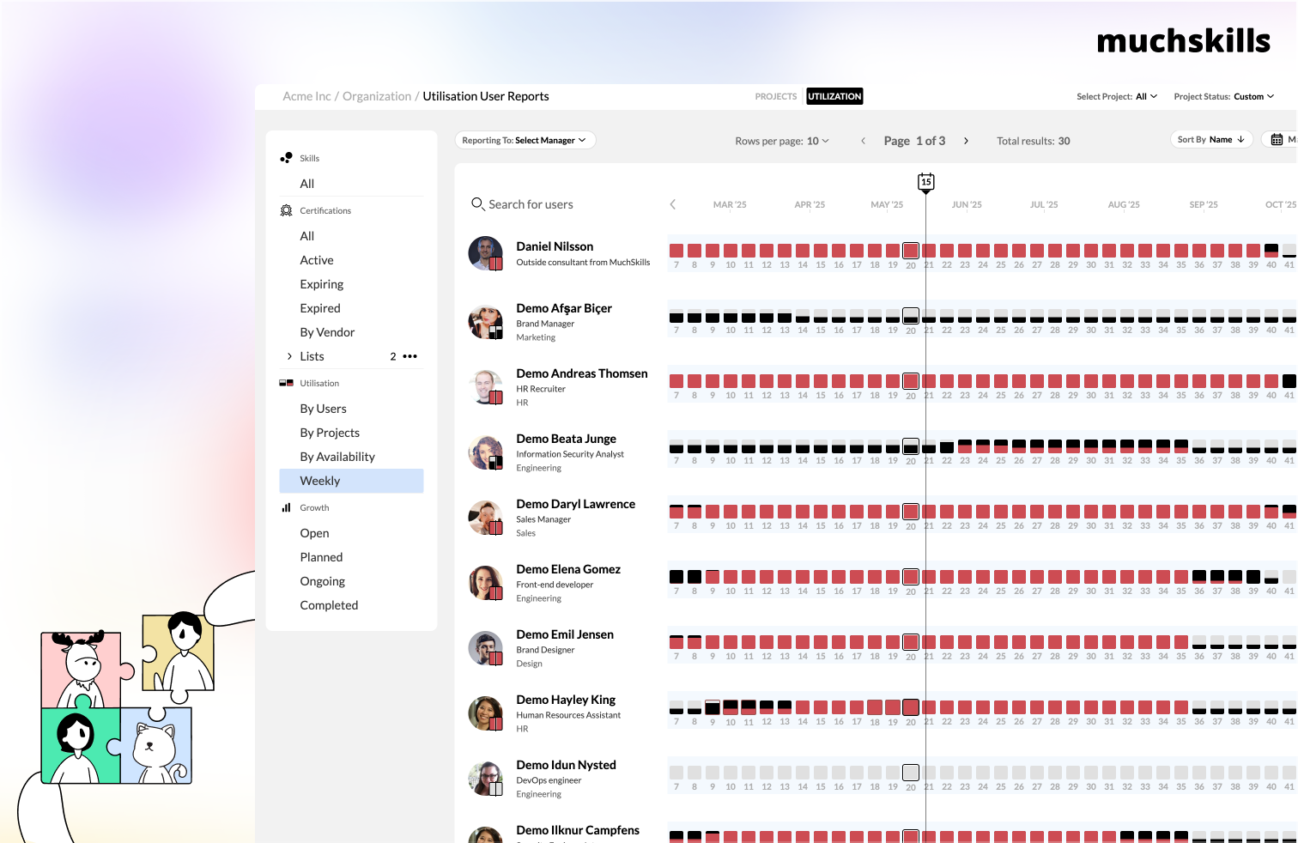
Task: Open the Reporting To Select Manager dropdown
Action: 524,139
